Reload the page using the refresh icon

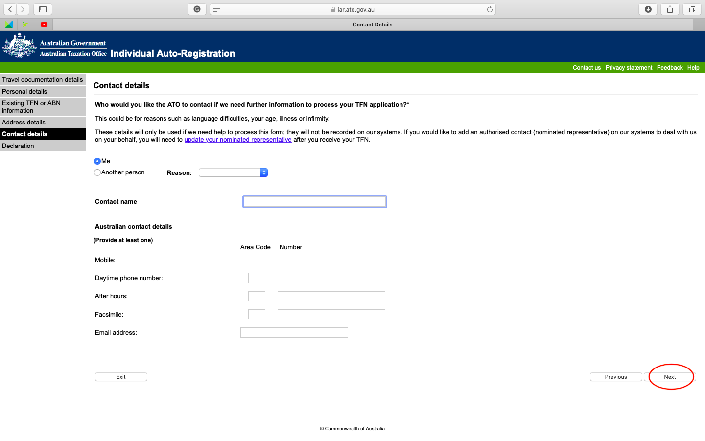pos(490,9)
